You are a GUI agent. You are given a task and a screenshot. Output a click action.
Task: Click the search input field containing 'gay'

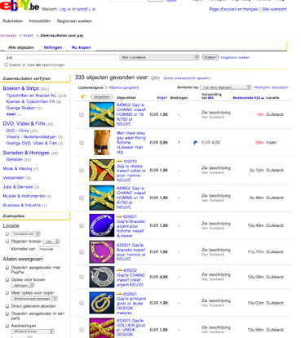point(61,57)
